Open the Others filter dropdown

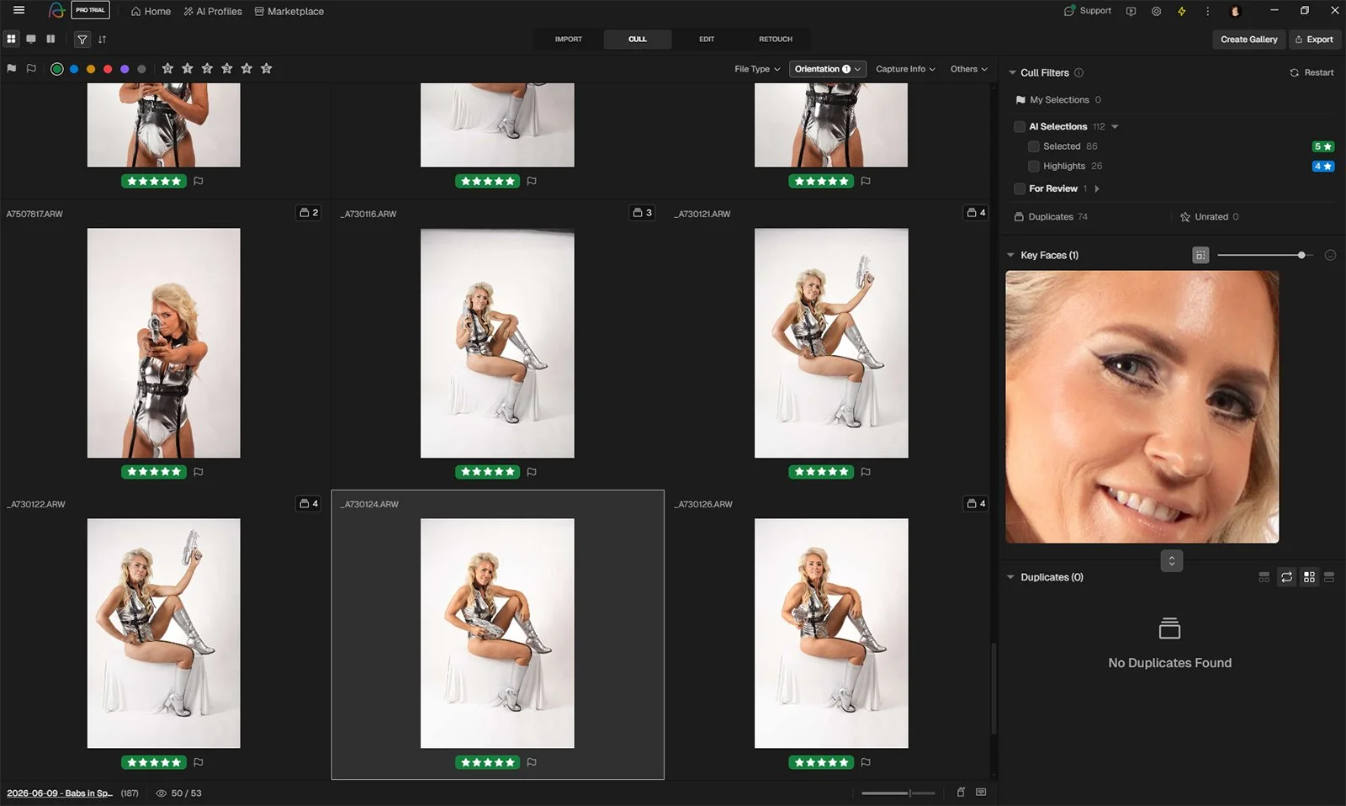[969, 69]
